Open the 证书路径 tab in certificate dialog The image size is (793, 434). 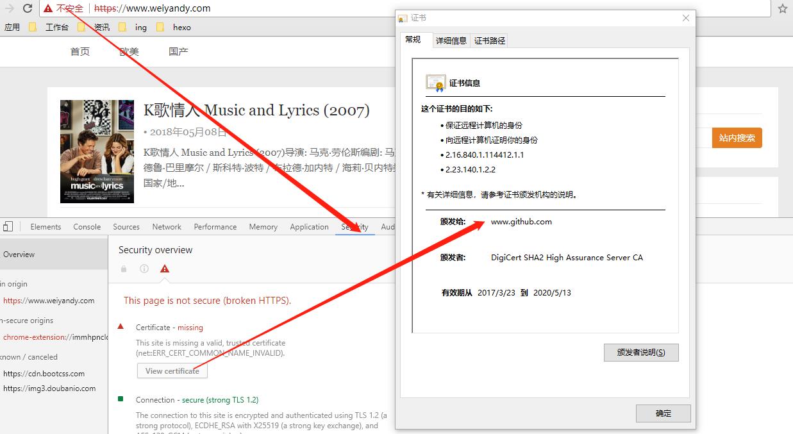coord(490,40)
